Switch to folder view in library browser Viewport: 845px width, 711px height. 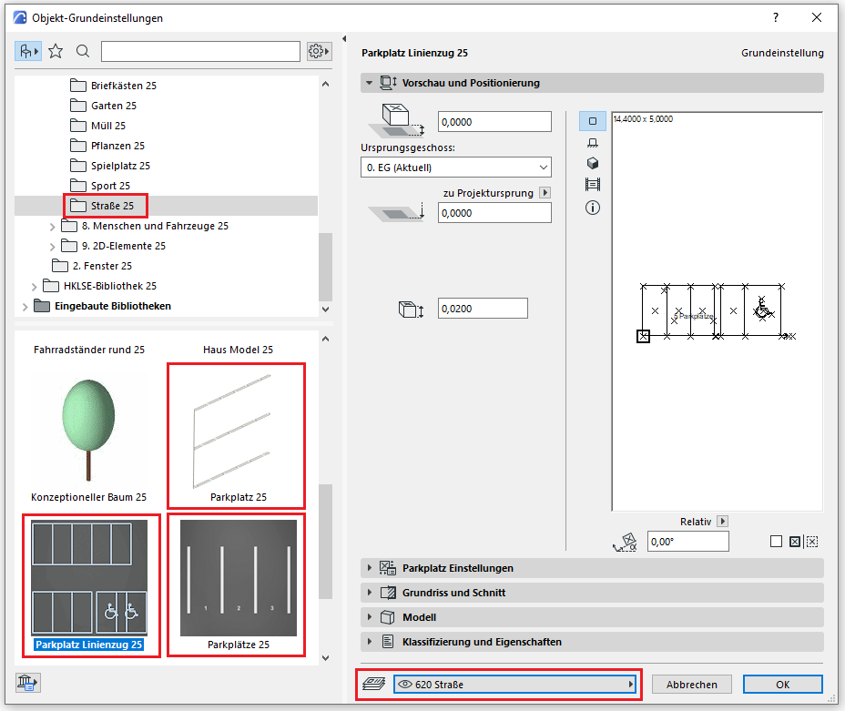coord(27,51)
